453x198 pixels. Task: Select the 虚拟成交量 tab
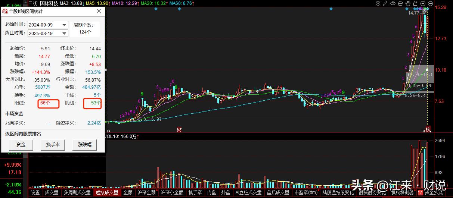(x=107, y=193)
